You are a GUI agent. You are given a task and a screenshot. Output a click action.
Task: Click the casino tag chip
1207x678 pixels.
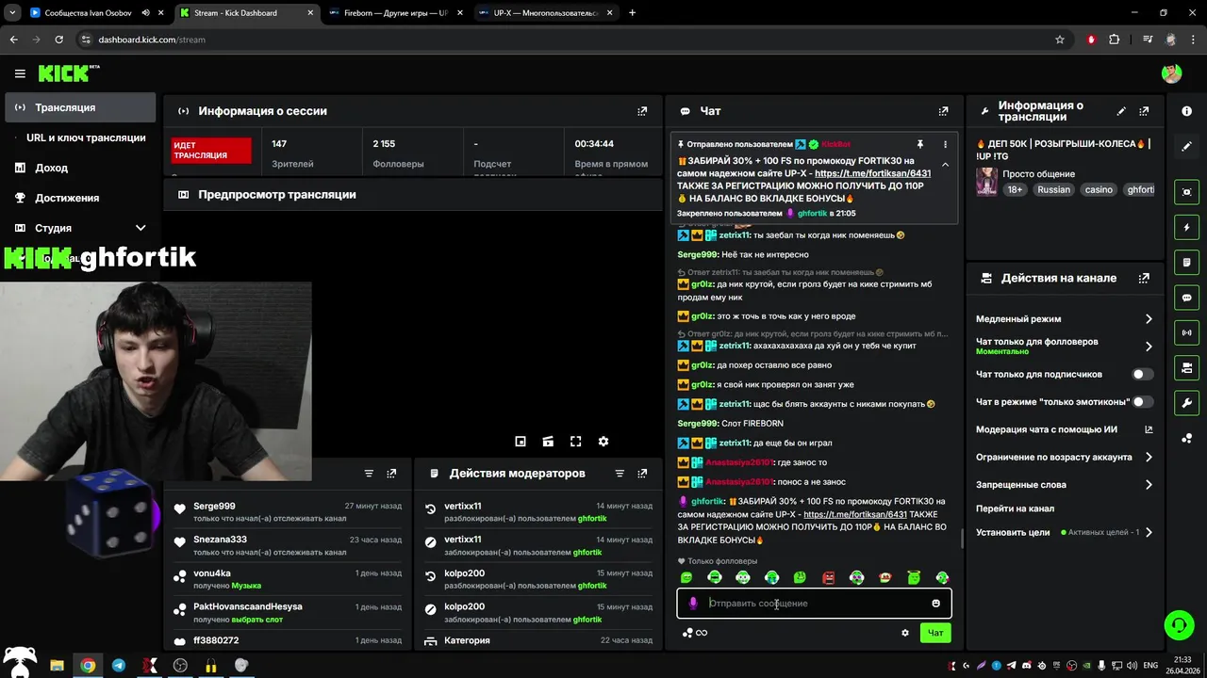[x=1099, y=189]
